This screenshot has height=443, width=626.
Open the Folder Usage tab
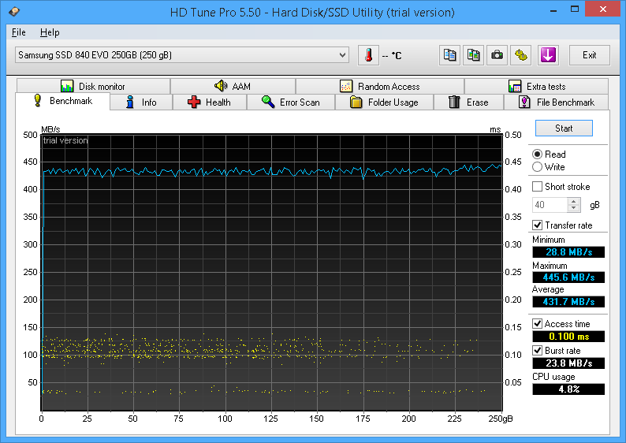(384, 102)
